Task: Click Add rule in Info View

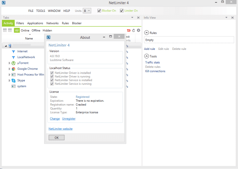Action: click(150, 49)
